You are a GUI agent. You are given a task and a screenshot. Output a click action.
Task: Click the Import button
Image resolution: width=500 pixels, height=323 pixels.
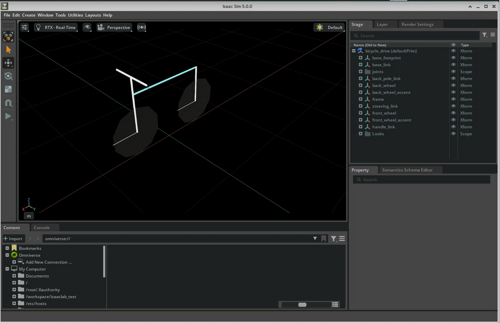click(13, 238)
